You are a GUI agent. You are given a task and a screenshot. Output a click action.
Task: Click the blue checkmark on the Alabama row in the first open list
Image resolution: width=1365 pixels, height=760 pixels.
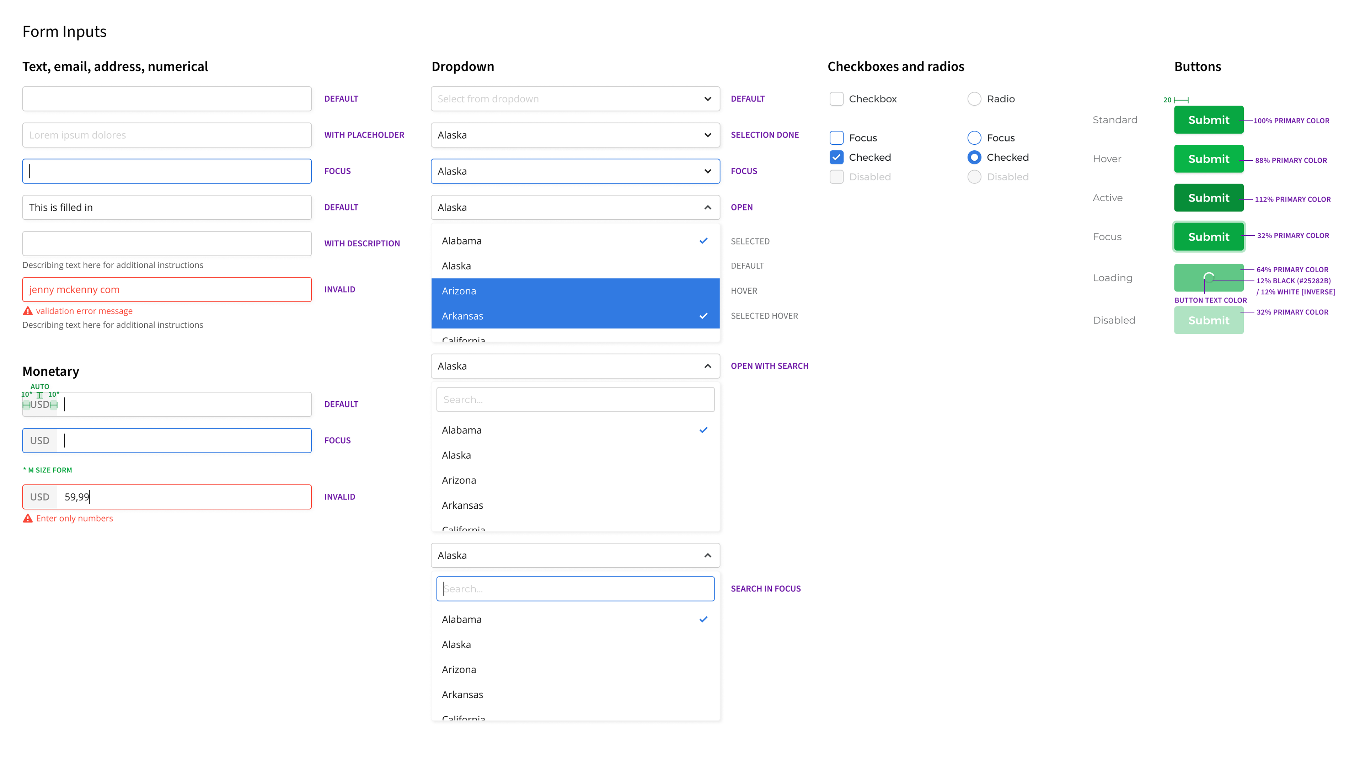(x=703, y=241)
